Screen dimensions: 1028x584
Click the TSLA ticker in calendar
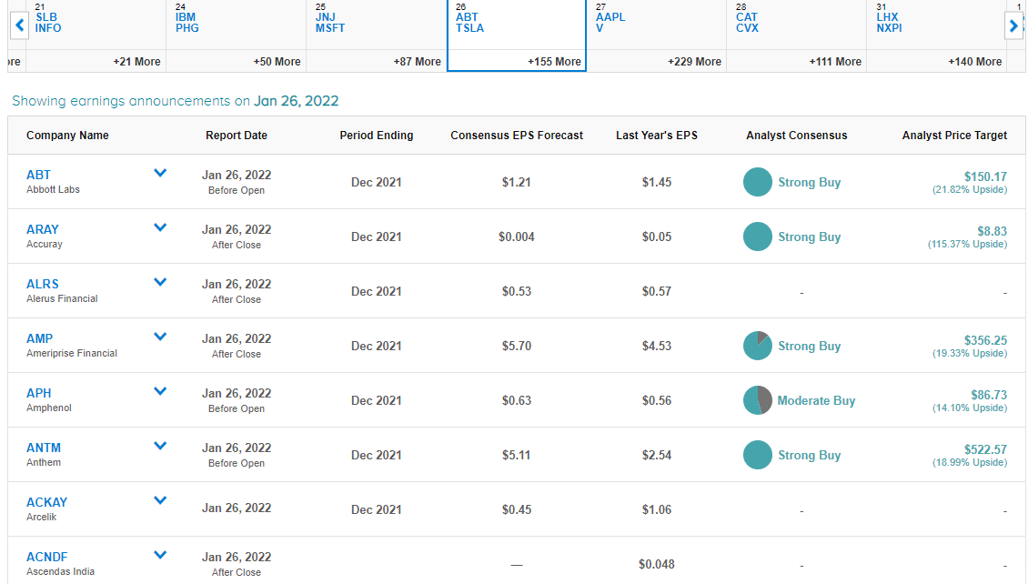tap(470, 28)
